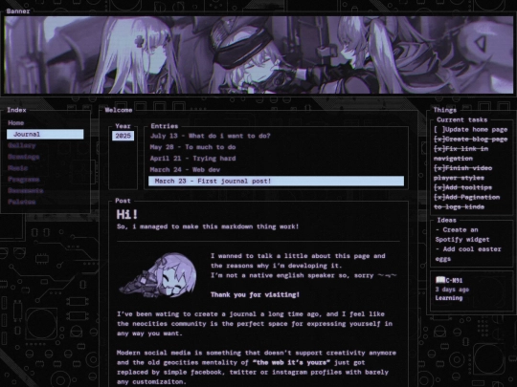Viewport: 517px width, 387px height.
Task: Open the Home link in Index
Action: click(x=16, y=123)
